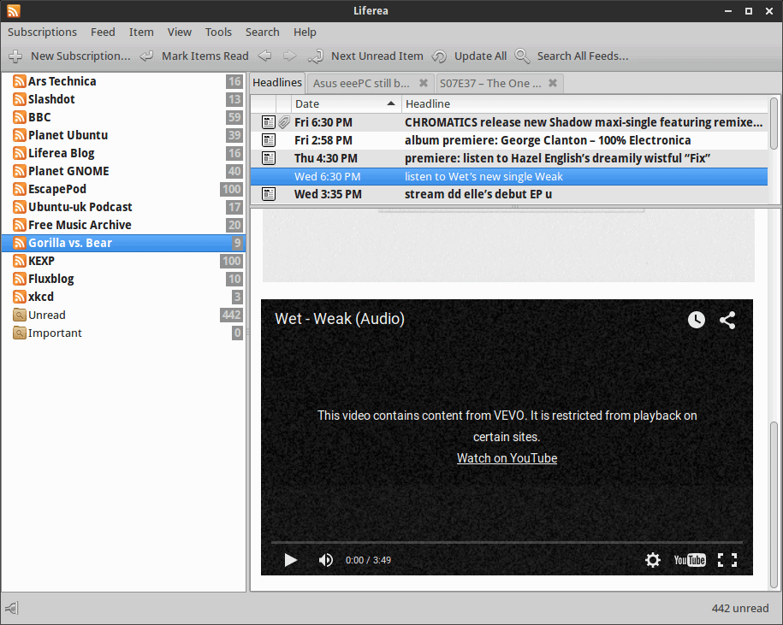Click the Watch Later clock icon

coord(697,320)
